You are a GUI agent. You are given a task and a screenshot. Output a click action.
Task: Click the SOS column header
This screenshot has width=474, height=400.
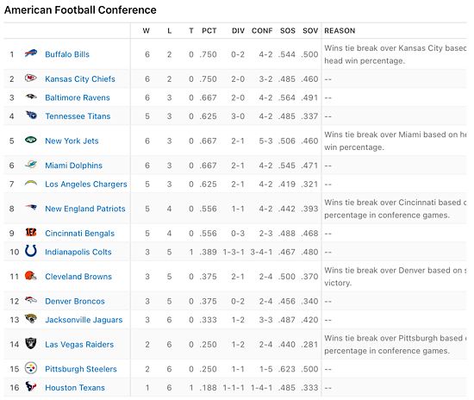click(x=288, y=31)
